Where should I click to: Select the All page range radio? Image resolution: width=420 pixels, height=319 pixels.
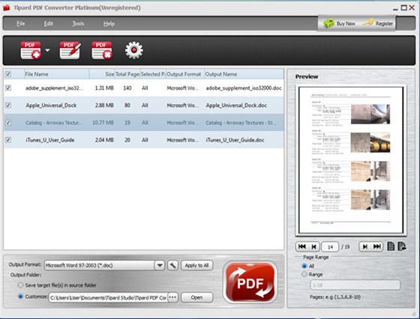coord(304,266)
